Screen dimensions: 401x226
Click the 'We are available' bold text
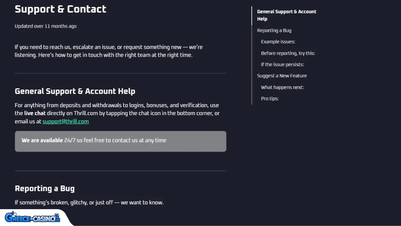pos(42,140)
